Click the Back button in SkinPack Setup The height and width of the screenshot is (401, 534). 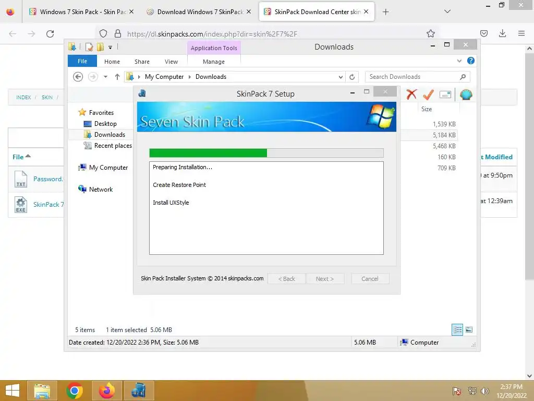point(287,279)
